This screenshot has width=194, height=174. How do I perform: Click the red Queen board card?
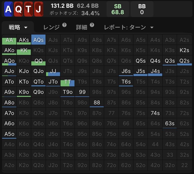(18, 9)
